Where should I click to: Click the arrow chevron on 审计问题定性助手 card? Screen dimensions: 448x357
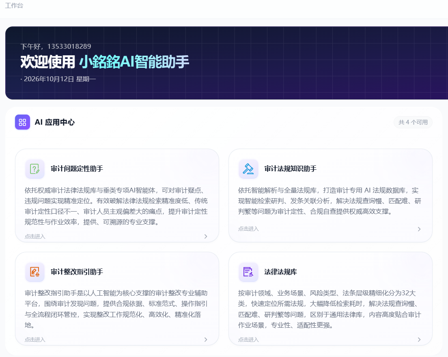click(206, 236)
